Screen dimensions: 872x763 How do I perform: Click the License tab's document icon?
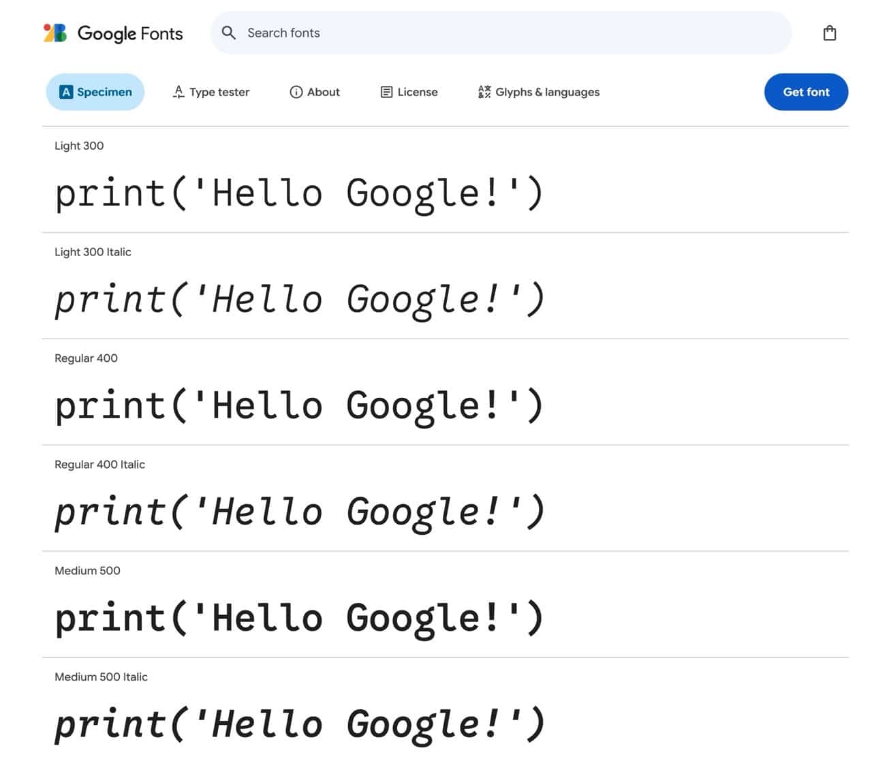(386, 92)
